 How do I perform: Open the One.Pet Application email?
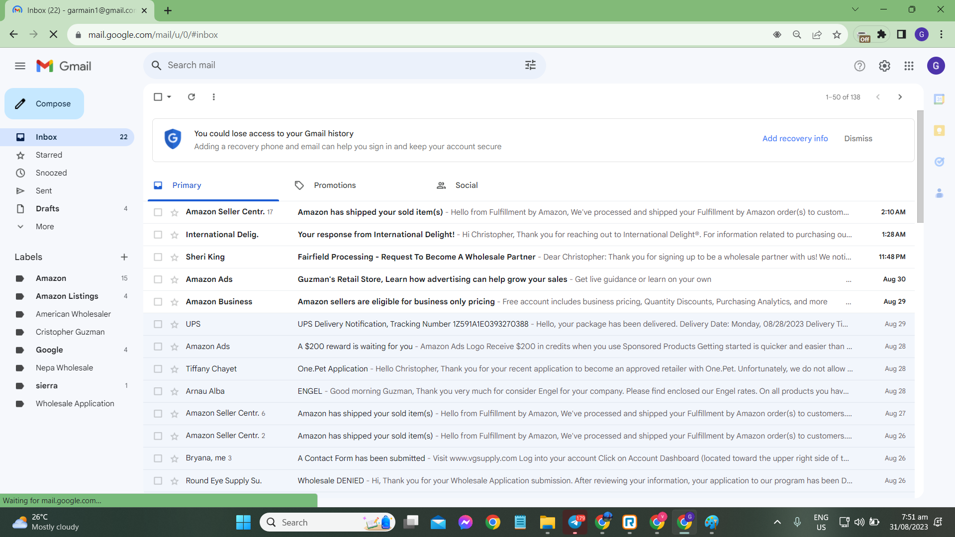pyautogui.click(x=529, y=369)
